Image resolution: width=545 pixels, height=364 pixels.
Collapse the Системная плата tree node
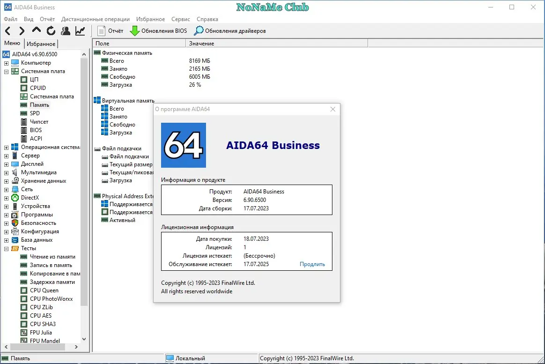coord(6,72)
